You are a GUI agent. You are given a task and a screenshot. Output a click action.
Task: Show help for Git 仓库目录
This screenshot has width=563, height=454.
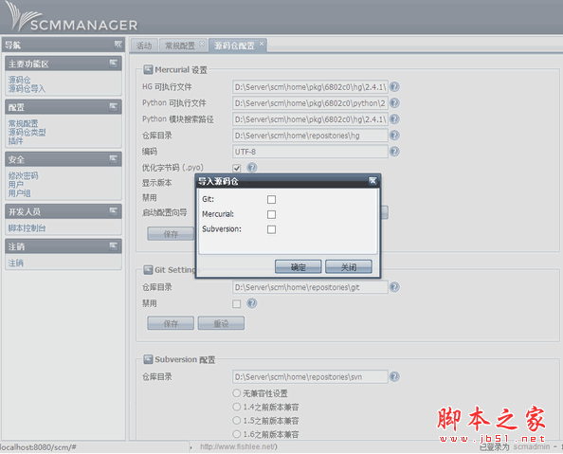pyautogui.click(x=394, y=286)
